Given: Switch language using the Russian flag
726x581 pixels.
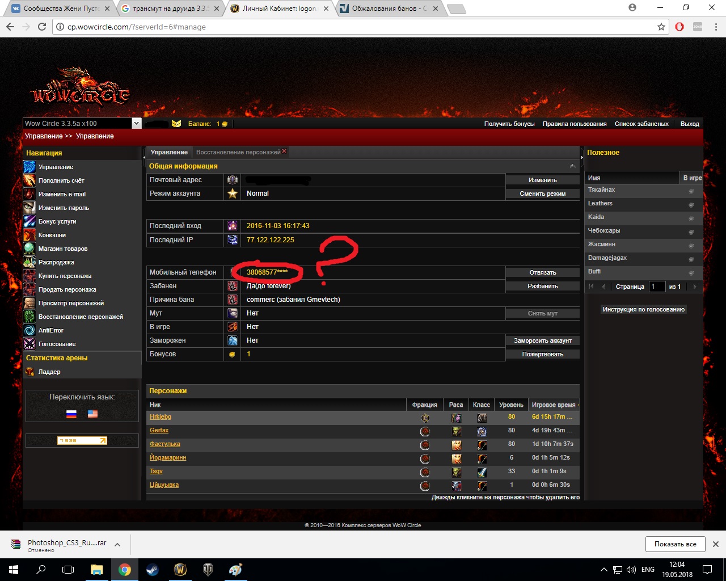Looking at the screenshot, I should point(71,414).
